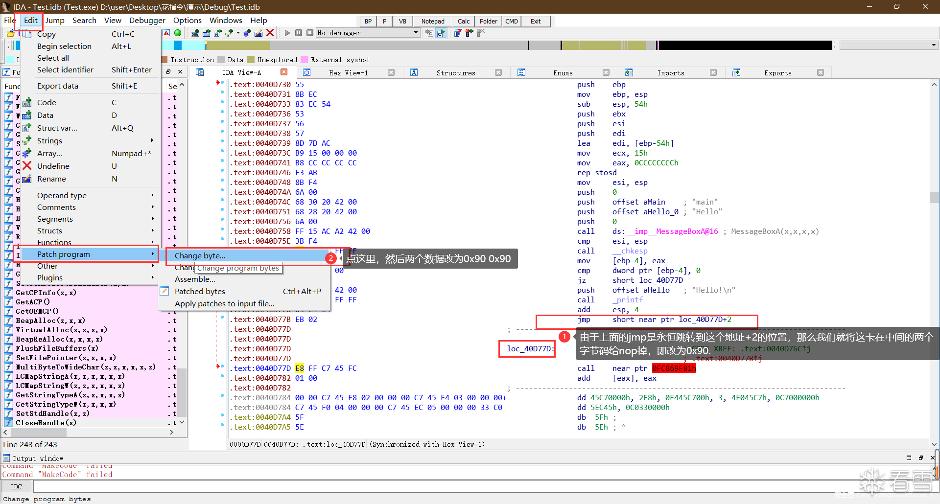Click the VB button
Screen dimensions: 940x504
(402, 21)
